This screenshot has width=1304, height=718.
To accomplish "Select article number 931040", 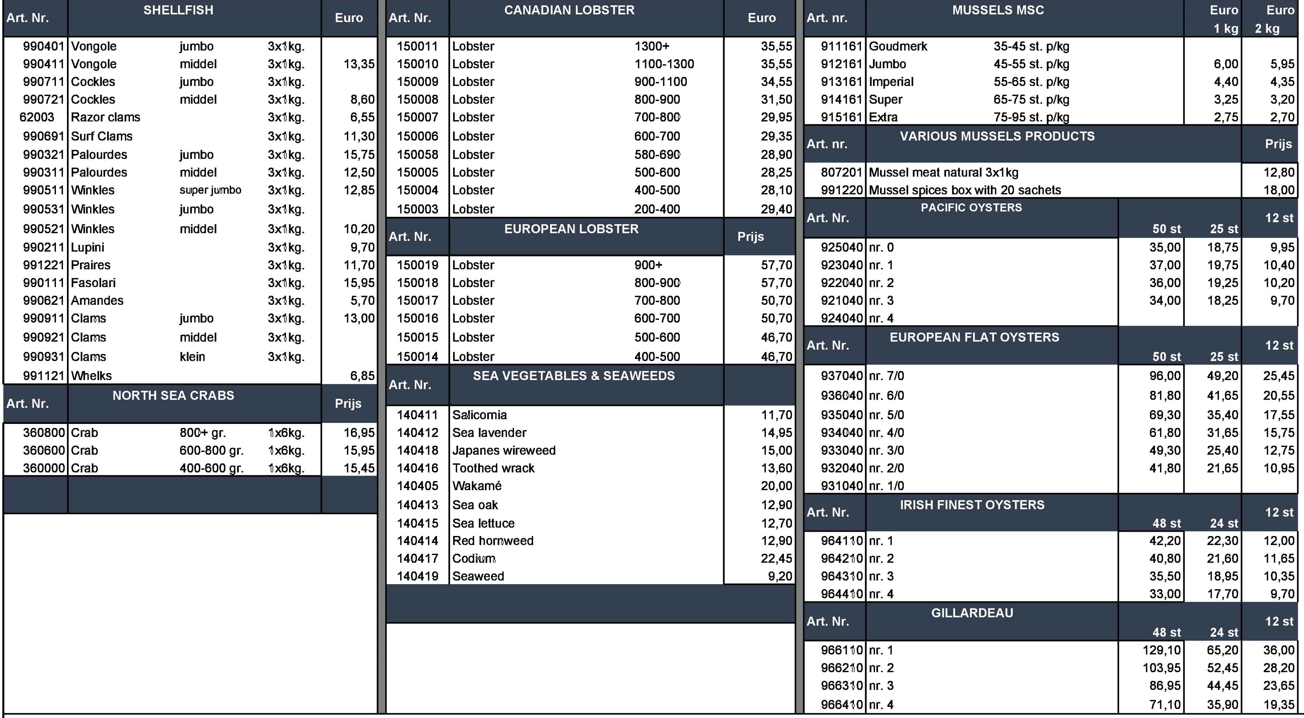I will click(x=841, y=486).
